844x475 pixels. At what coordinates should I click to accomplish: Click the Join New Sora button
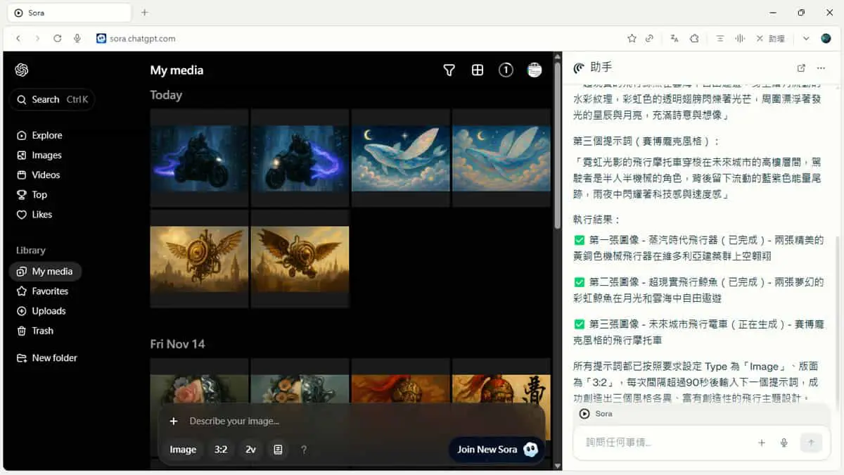[497, 449]
